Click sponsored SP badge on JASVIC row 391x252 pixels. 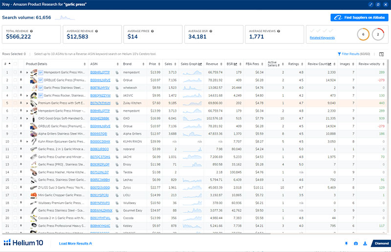(41, 95)
